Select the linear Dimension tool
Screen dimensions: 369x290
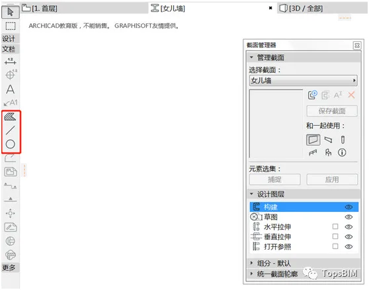tap(11, 62)
